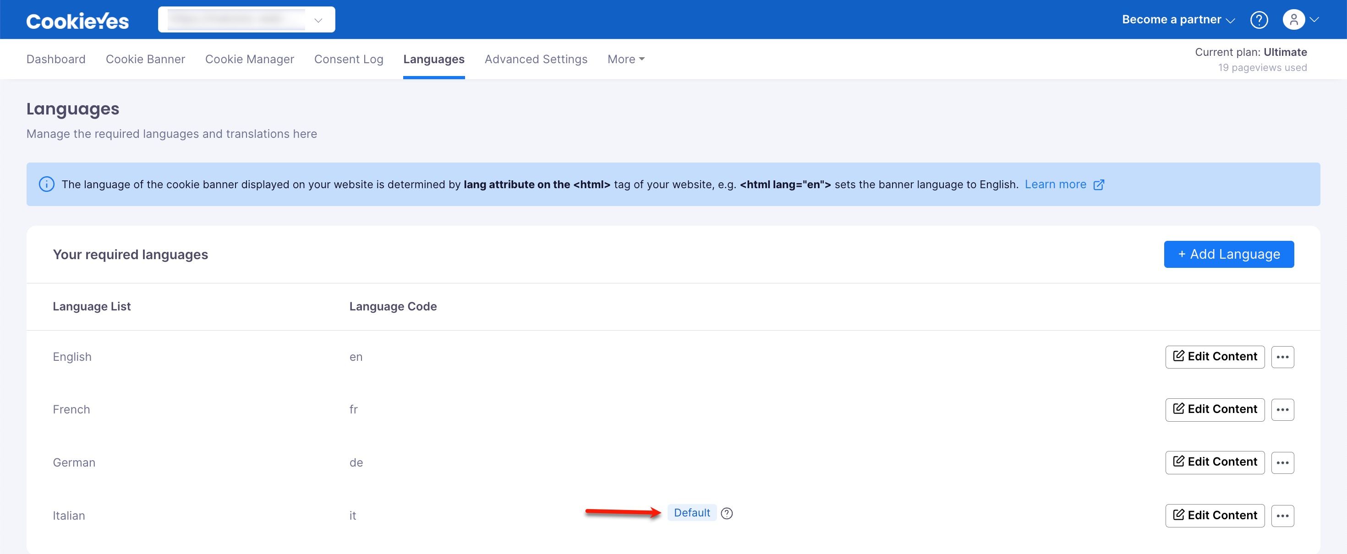Edit Content for English

coord(1214,357)
